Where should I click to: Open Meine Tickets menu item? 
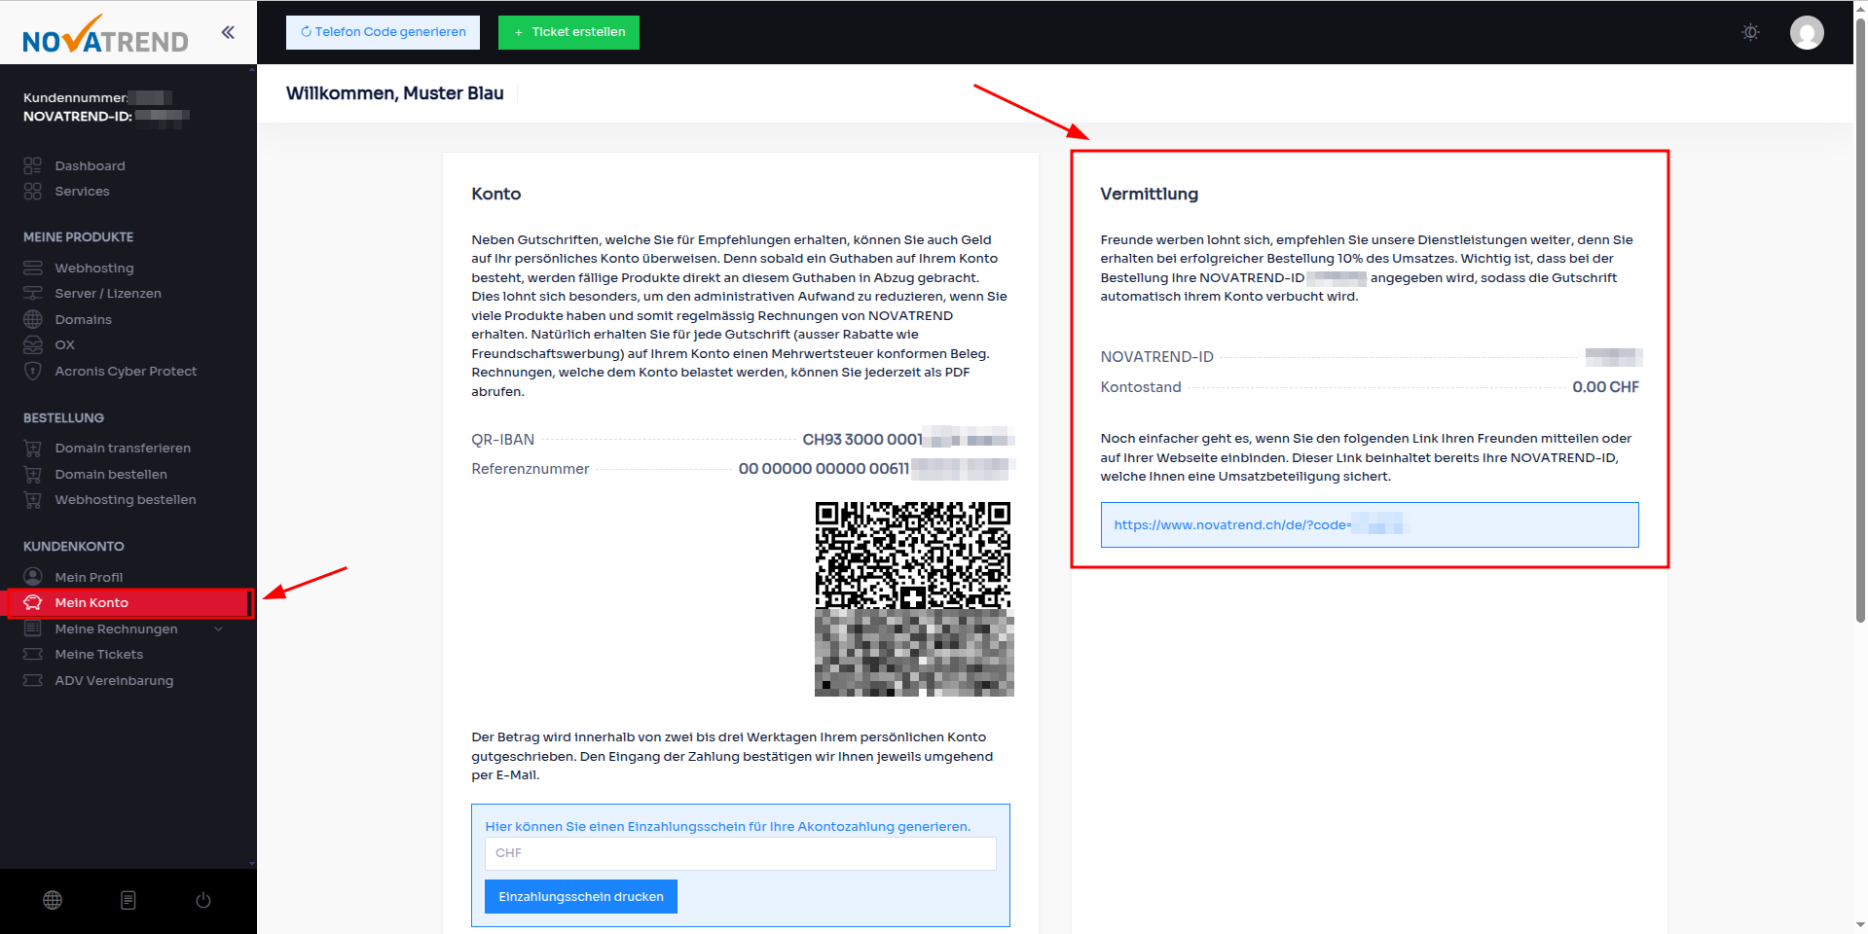click(98, 654)
